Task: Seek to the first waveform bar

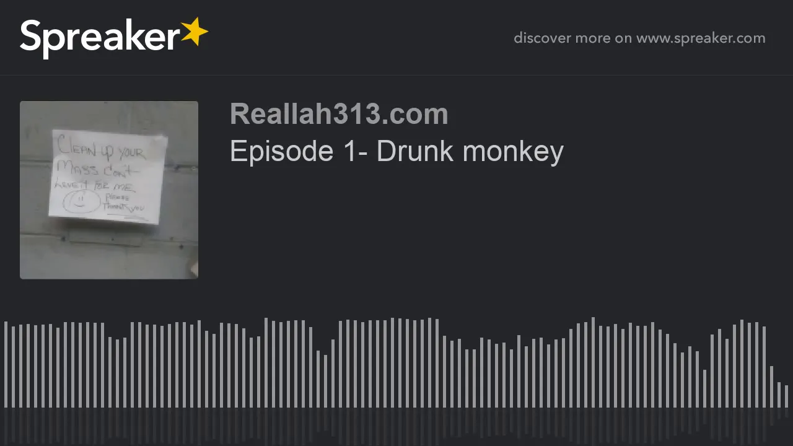Action: pyautogui.click(x=6, y=364)
